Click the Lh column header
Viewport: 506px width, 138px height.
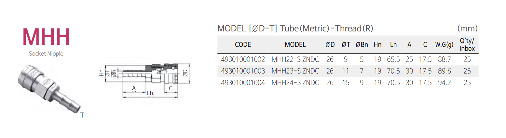coord(393,45)
